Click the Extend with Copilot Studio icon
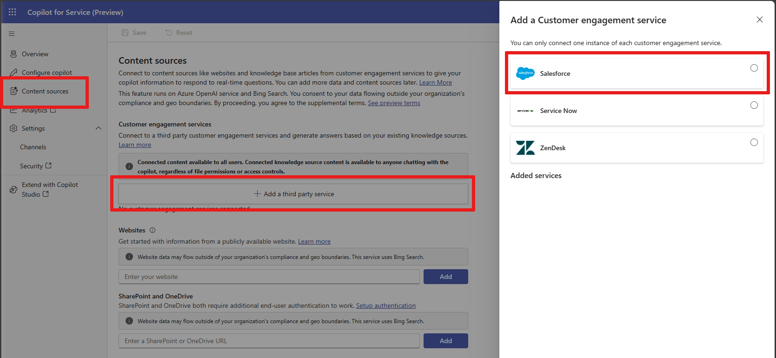 click(13, 189)
